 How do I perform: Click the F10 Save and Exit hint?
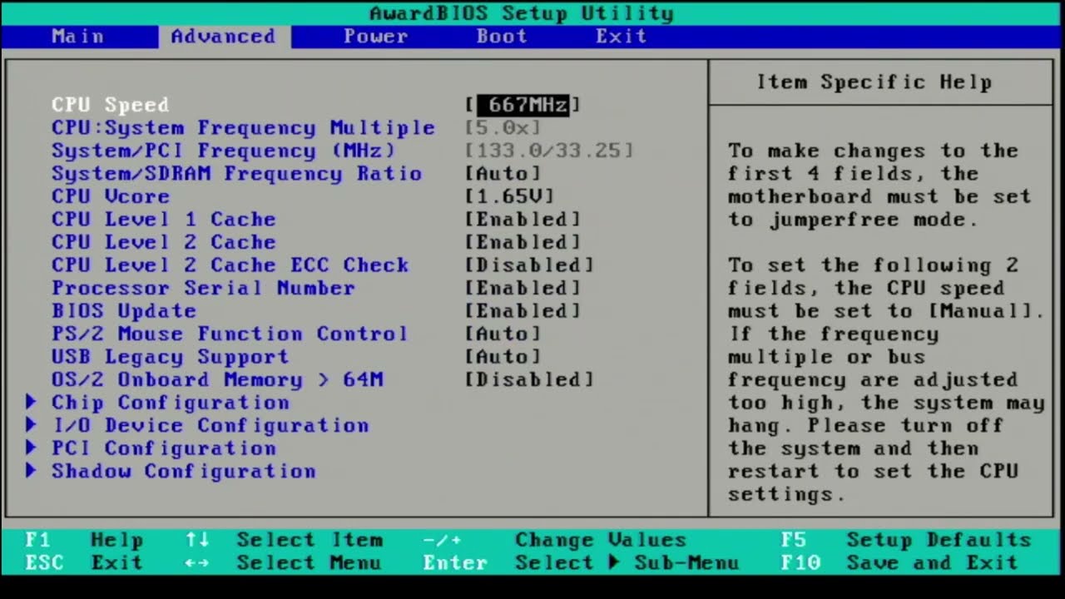point(899,563)
